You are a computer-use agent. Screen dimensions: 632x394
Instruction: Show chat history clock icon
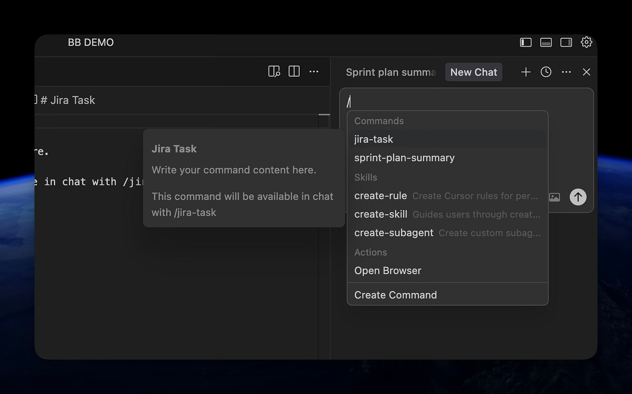(546, 72)
